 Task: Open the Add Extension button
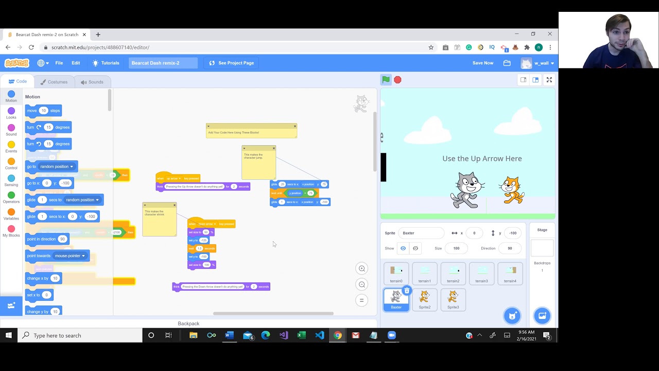click(x=11, y=306)
